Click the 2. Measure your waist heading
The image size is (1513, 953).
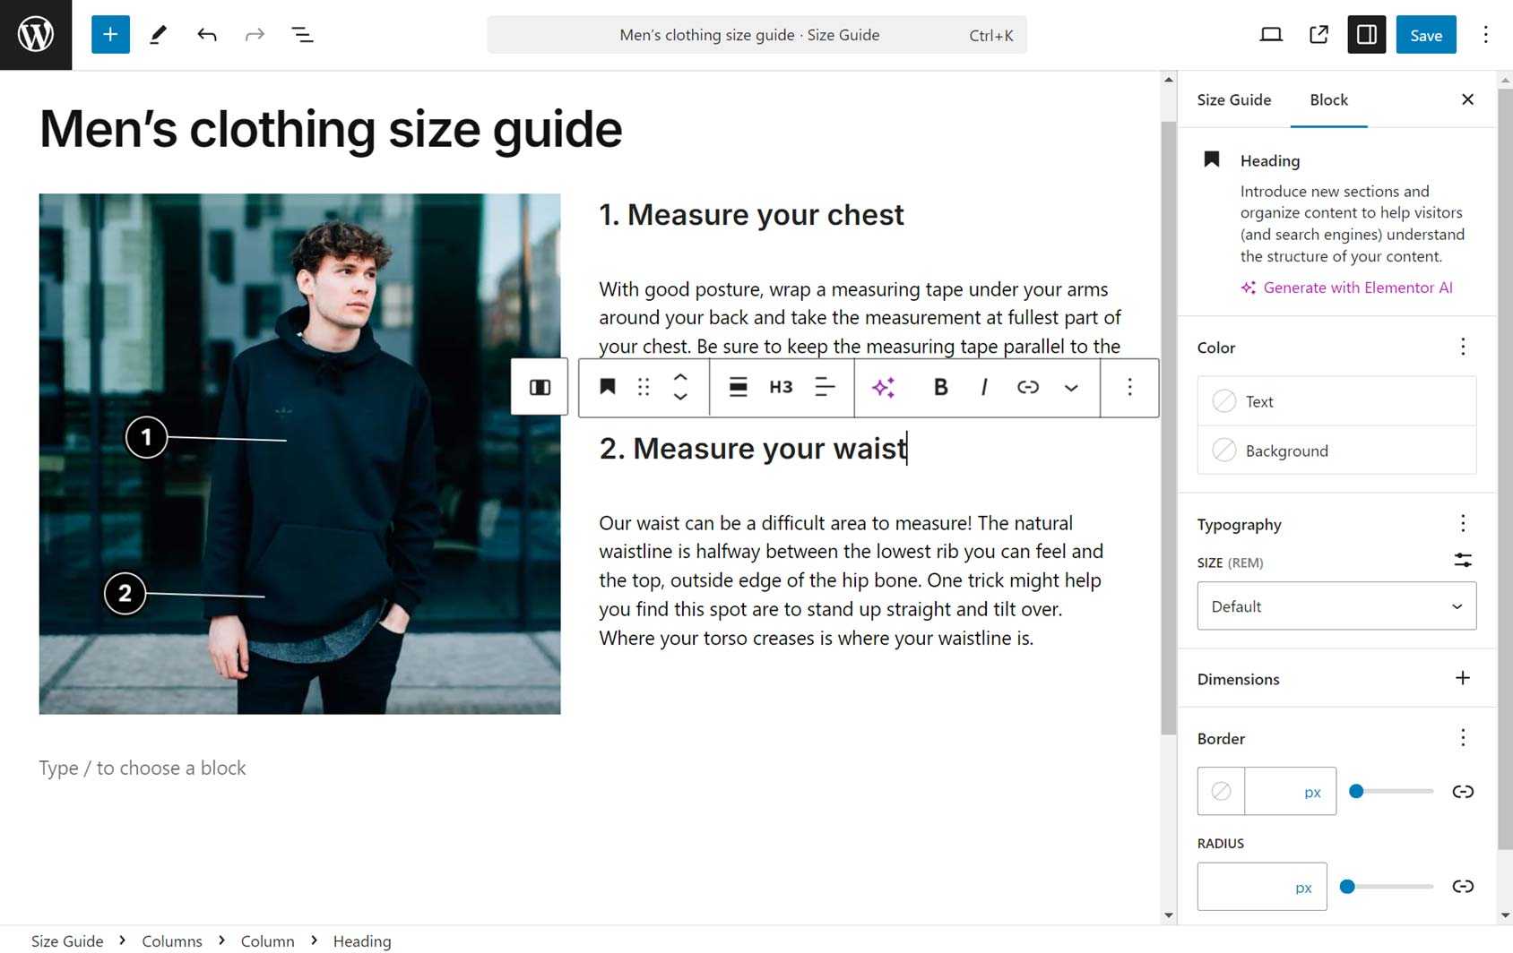coord(753,448)
